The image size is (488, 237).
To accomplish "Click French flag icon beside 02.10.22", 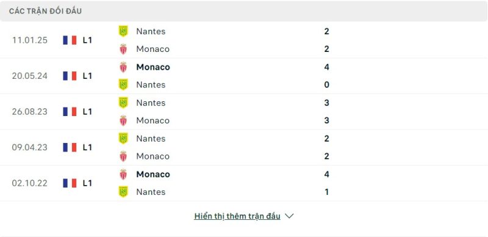I will [70, 183].
